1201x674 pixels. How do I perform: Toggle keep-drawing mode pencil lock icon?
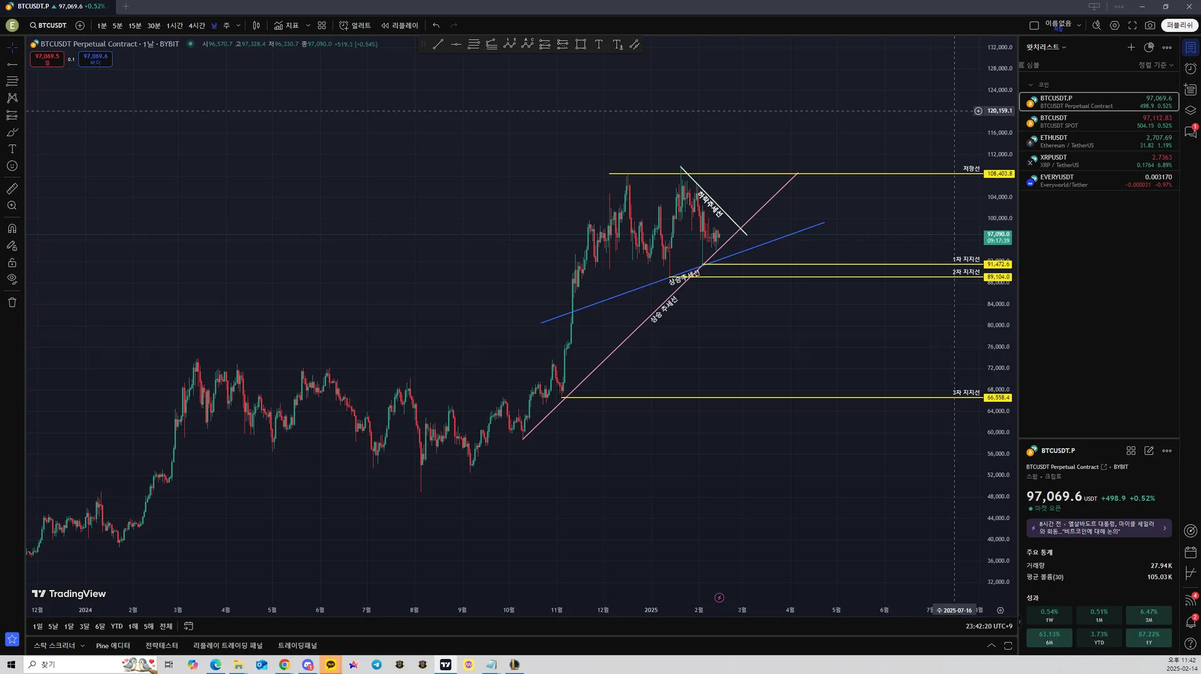pyautogui.click(x=12, y=246)
